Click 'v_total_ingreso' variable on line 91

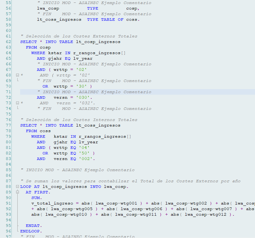click(x=52, y=203)
